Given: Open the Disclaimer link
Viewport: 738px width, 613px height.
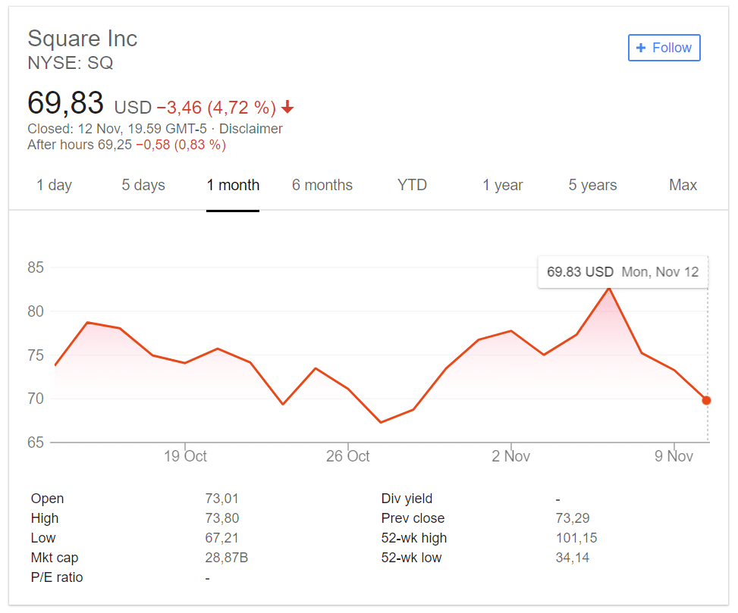Looking at the screenshot, I should pos(251,129).
